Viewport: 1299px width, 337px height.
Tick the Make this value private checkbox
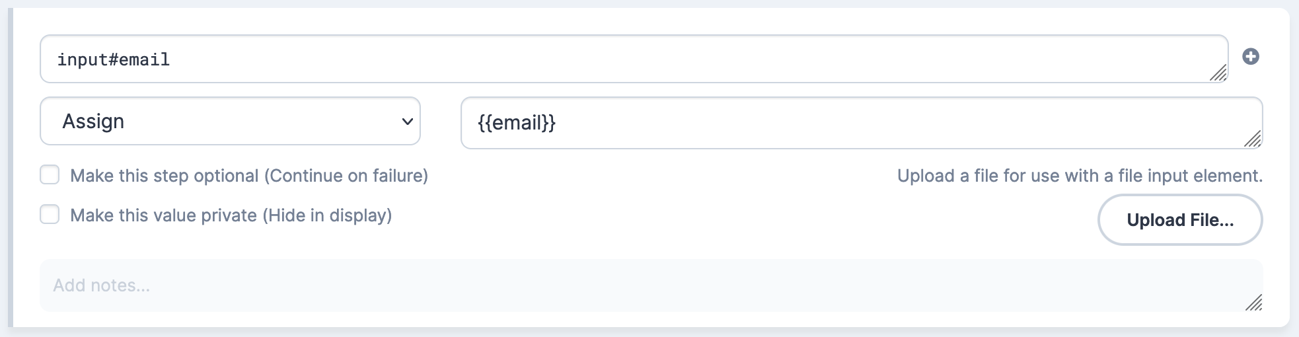(x=50, y=215)
